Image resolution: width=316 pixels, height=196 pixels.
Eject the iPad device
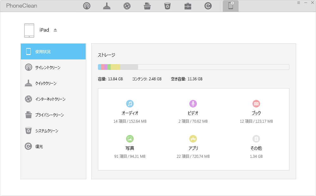pos(55,30)
